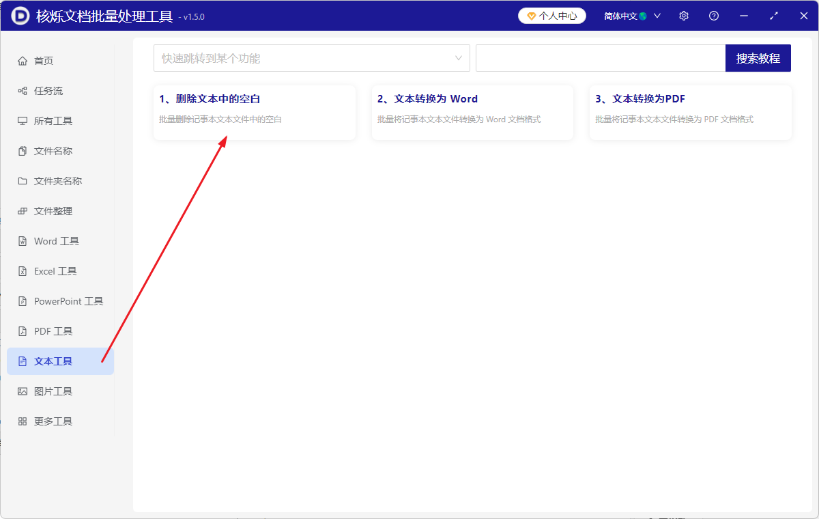Open the 首页 home icon in sidebar
The image size is (819, 519).
tap(22, 60)
